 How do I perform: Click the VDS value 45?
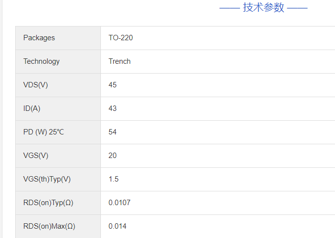pos(113,85)
